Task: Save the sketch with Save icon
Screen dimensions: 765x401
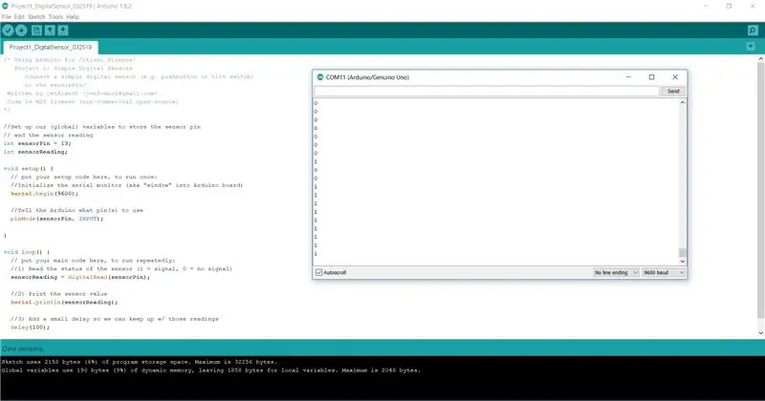Action: click(x=63, y=31)
